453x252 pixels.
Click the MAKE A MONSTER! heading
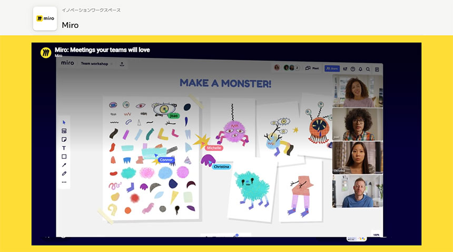(225, 83)
